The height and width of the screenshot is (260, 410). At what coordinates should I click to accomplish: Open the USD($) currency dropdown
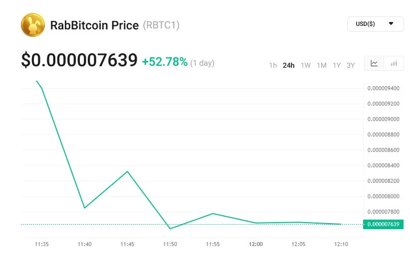pos(375,24)
